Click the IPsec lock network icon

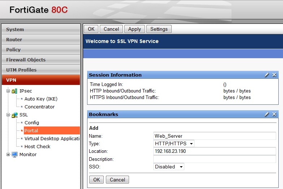pos(14,91)
